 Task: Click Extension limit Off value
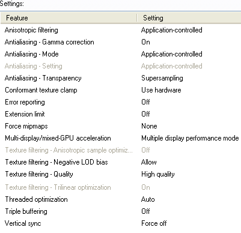[x=145, y=114]
